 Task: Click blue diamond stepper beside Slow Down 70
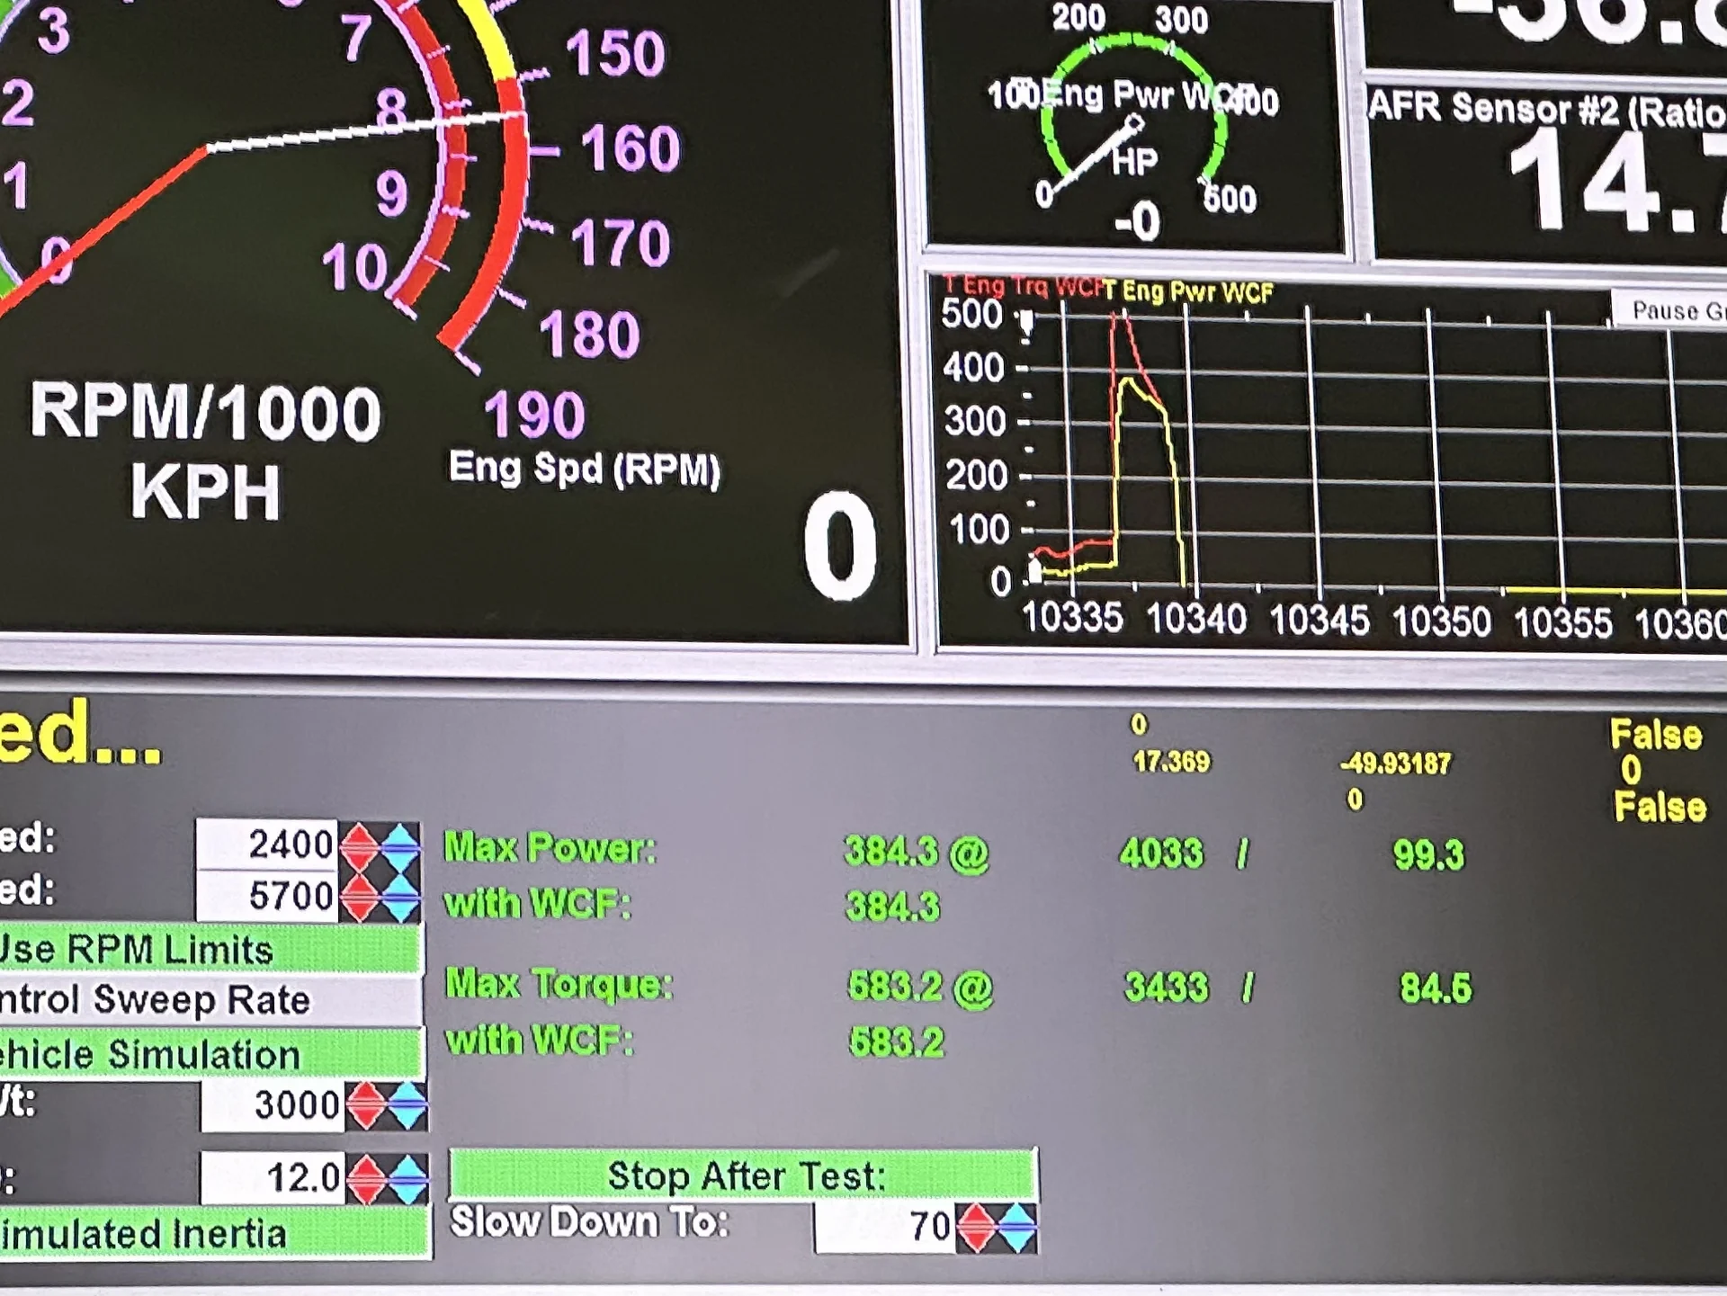[1017, 1227]
